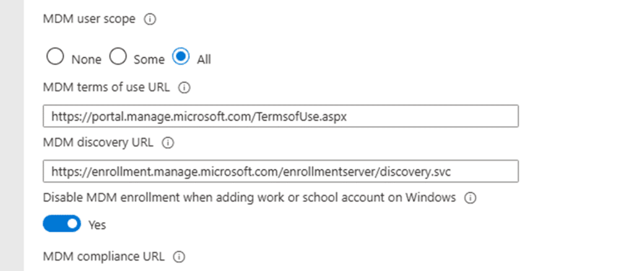Open info tooltip for MDM discovery URL

pyautogui.click(x=167, y=143)
